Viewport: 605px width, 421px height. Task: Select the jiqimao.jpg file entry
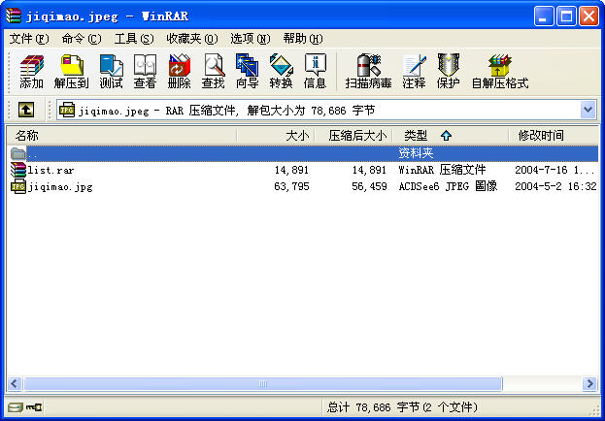60,186
